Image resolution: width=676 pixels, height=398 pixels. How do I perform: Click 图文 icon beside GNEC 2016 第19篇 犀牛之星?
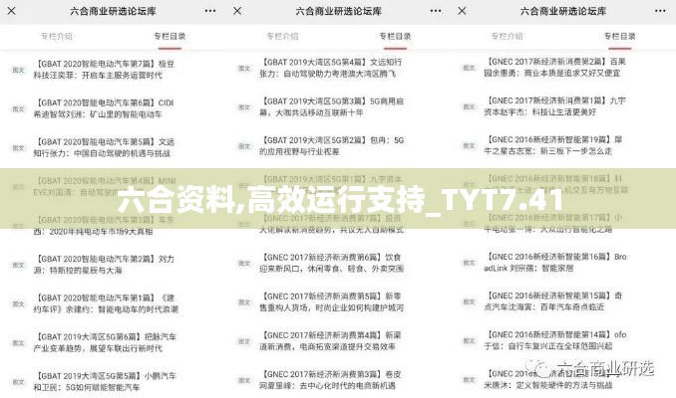(469, 145)
